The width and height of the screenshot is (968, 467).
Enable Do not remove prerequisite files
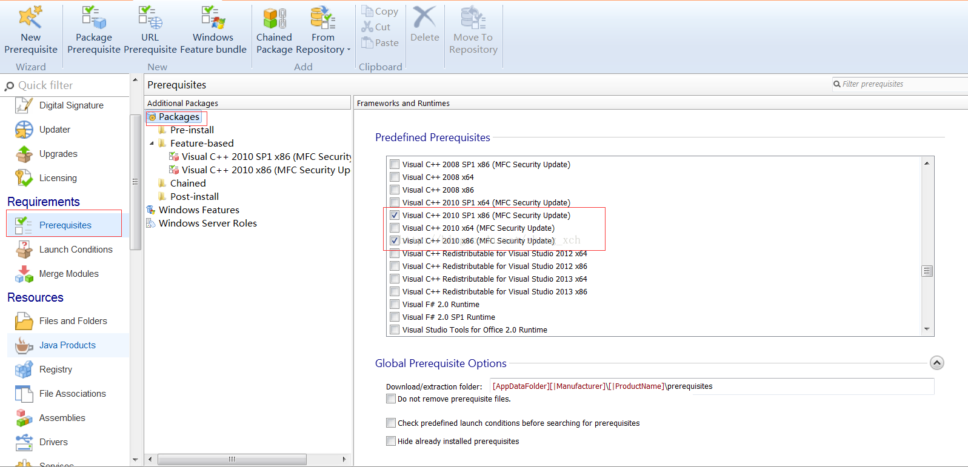(391, 399)
